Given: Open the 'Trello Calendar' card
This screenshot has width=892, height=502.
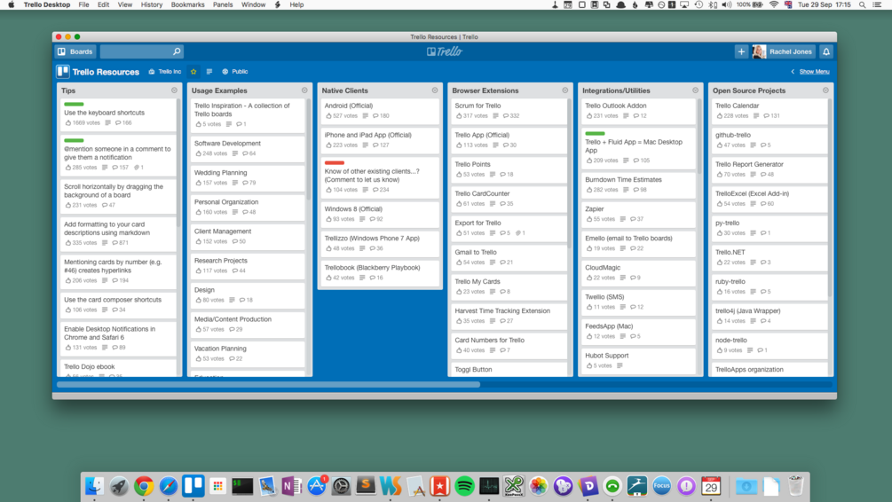Looking at the screenshot, I should tap(770, 111).
